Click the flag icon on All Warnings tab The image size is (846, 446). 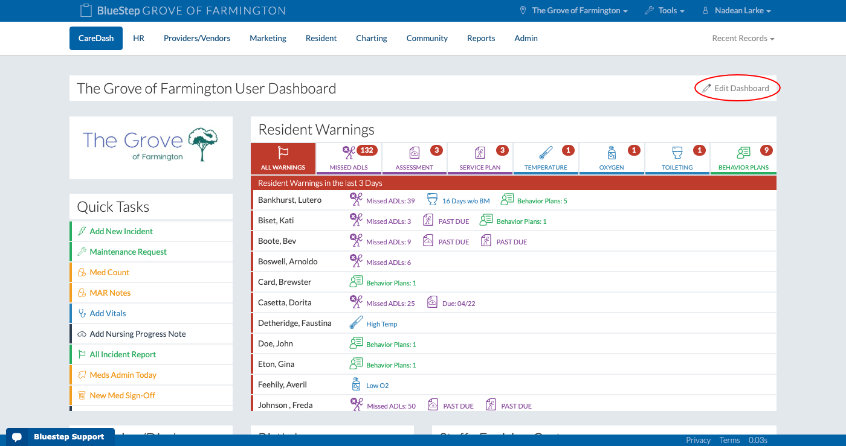(283, 153)
